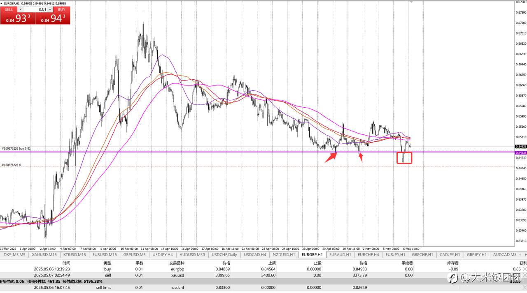Switch to the EURAUD,H1 chart tab
The image size is (527, 293).
pyautogui.click(x=340, y=255)
